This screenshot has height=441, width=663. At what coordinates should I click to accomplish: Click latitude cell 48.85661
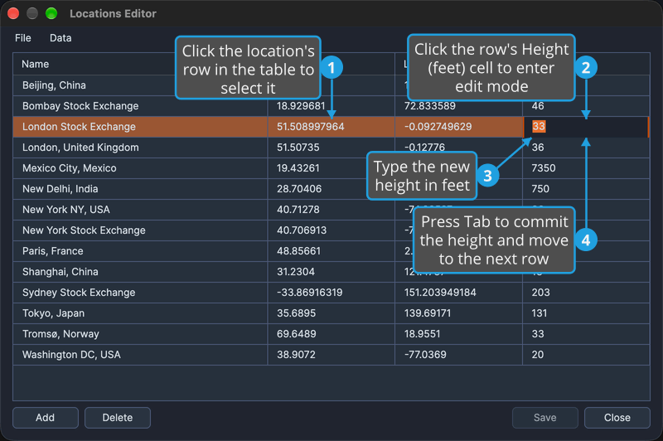pos(331,250)
